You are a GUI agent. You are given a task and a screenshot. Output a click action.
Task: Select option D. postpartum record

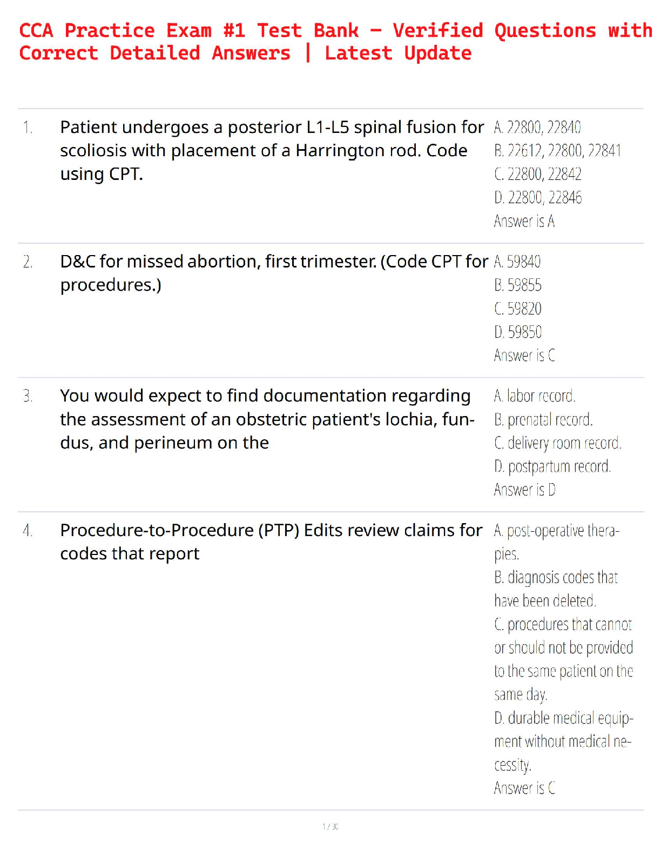[552, 466]
